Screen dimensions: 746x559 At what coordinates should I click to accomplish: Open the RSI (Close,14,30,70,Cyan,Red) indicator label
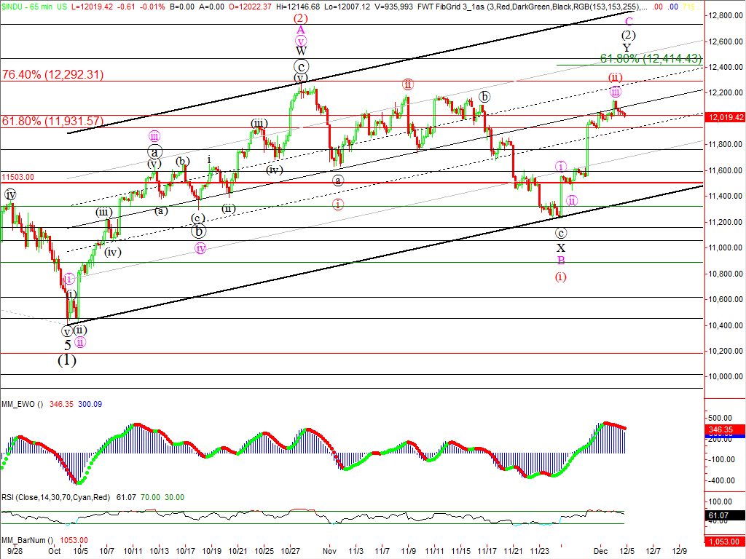pyautogui.click(x=55, y=497)
